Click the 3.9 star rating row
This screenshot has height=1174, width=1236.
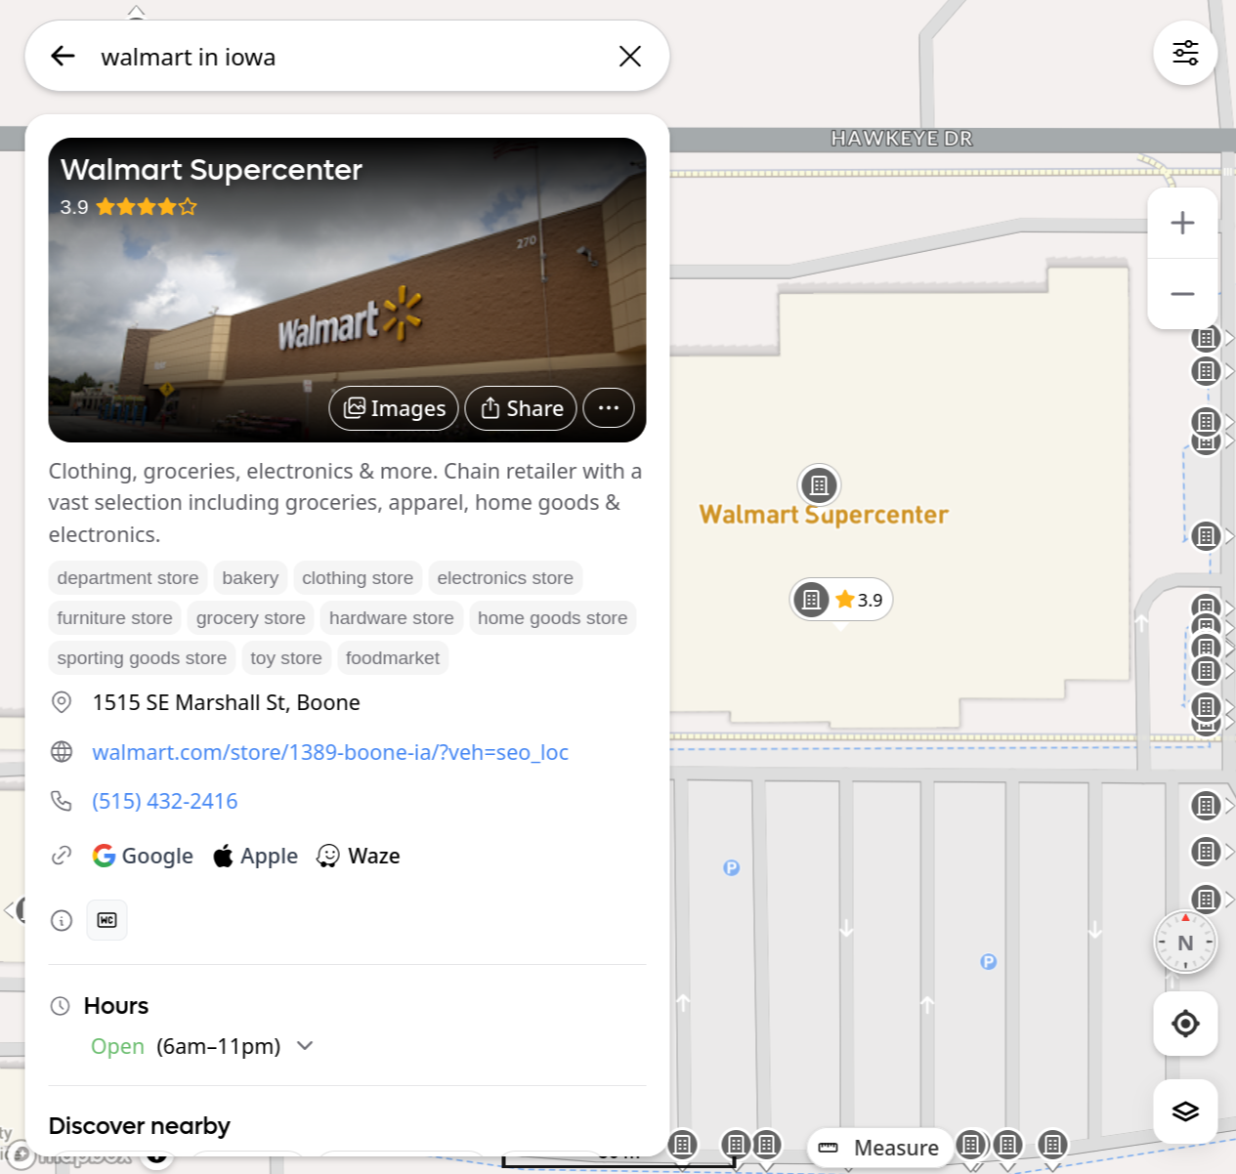[127, 206]
